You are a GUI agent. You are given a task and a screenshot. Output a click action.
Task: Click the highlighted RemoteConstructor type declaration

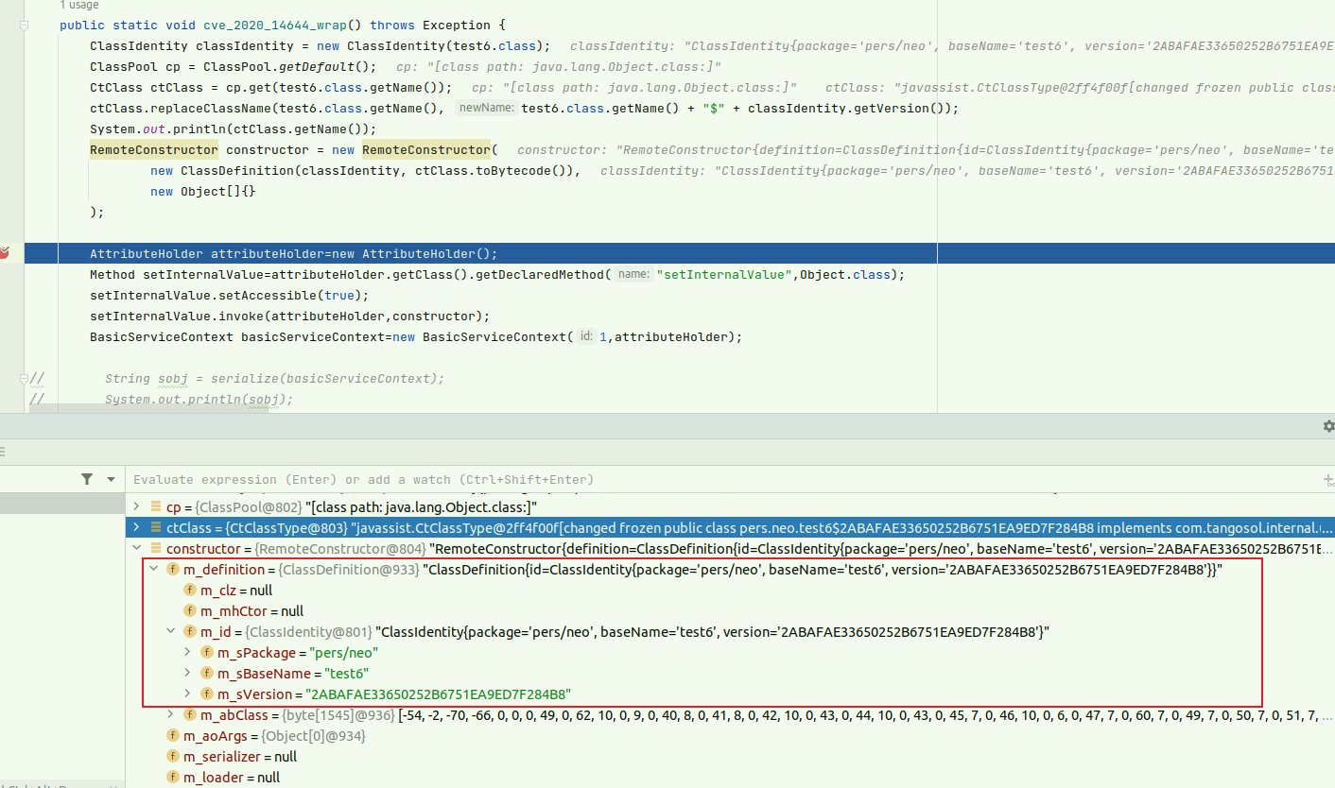[x=153, y=149]
